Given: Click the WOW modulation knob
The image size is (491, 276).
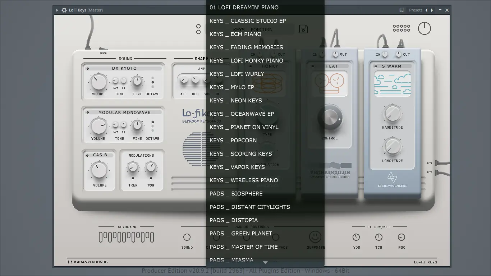Looking at the screenshot, I should coord(151,167).
